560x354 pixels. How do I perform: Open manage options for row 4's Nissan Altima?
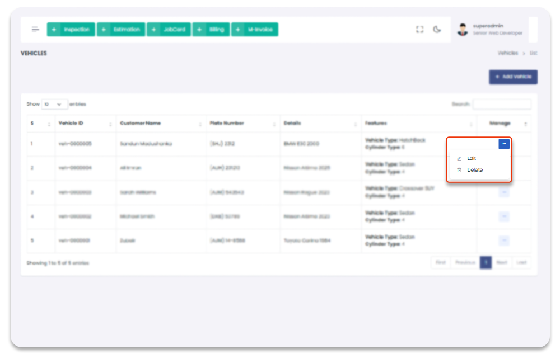tap(504, 216)
